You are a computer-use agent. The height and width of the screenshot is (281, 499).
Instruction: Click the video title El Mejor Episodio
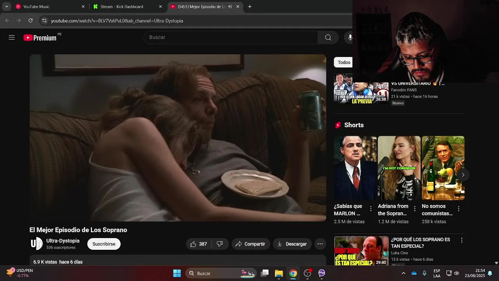(78, 230)
